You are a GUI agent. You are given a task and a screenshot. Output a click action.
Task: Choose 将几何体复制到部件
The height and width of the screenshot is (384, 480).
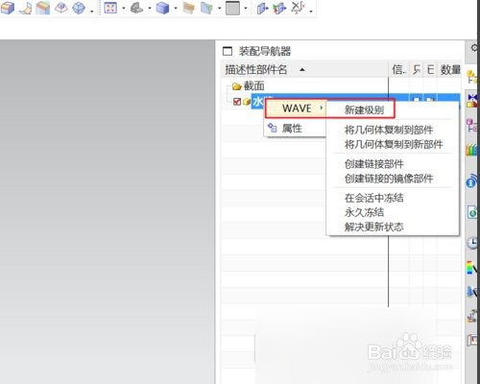coord(389,130)
